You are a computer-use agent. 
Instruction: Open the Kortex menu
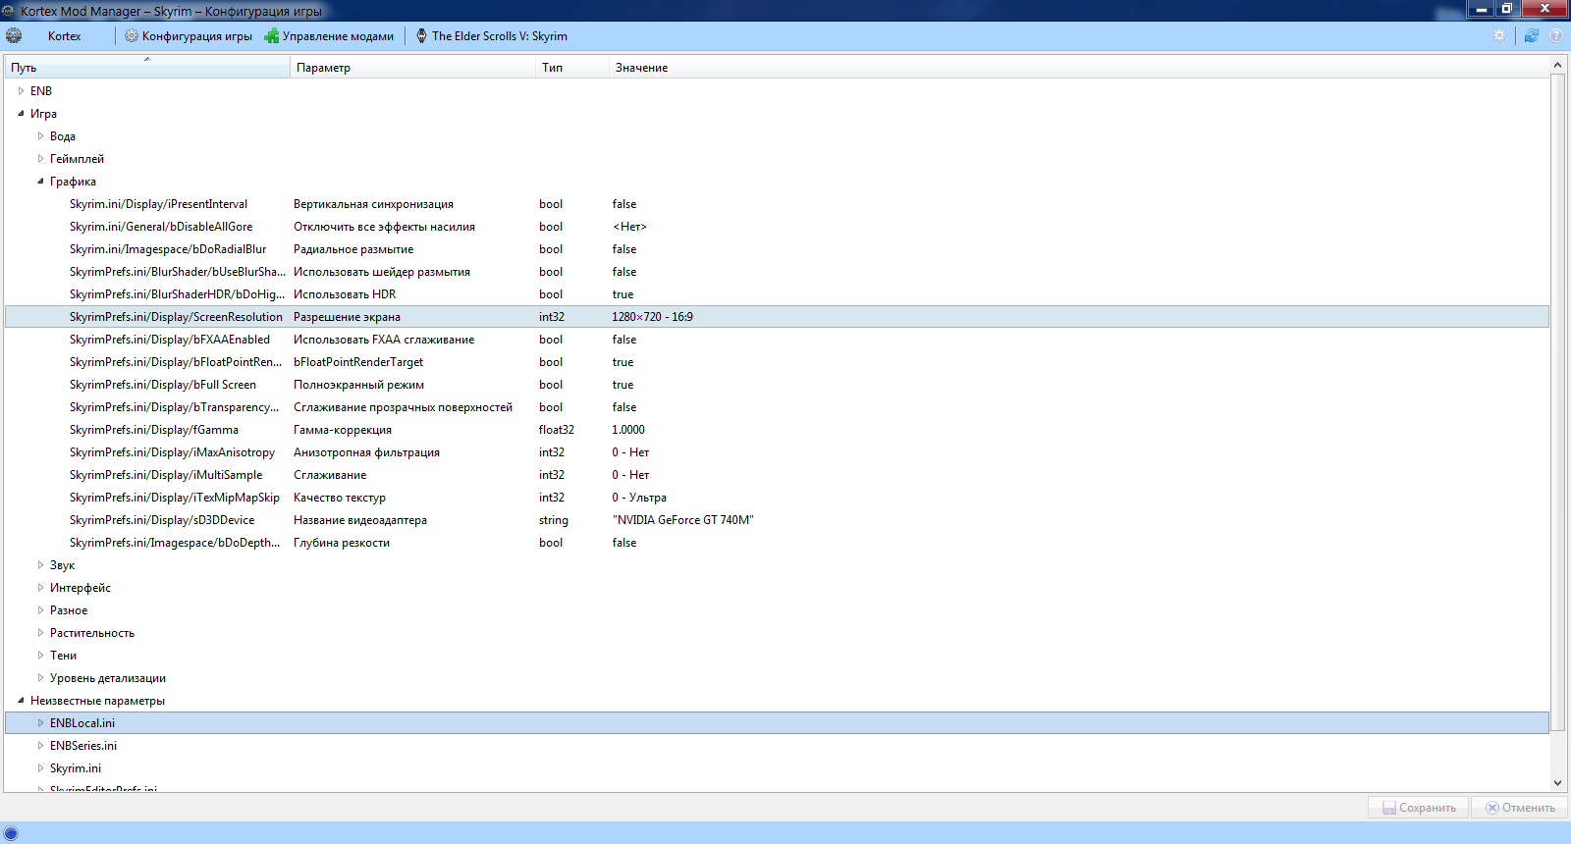click(x=65, y=36)
